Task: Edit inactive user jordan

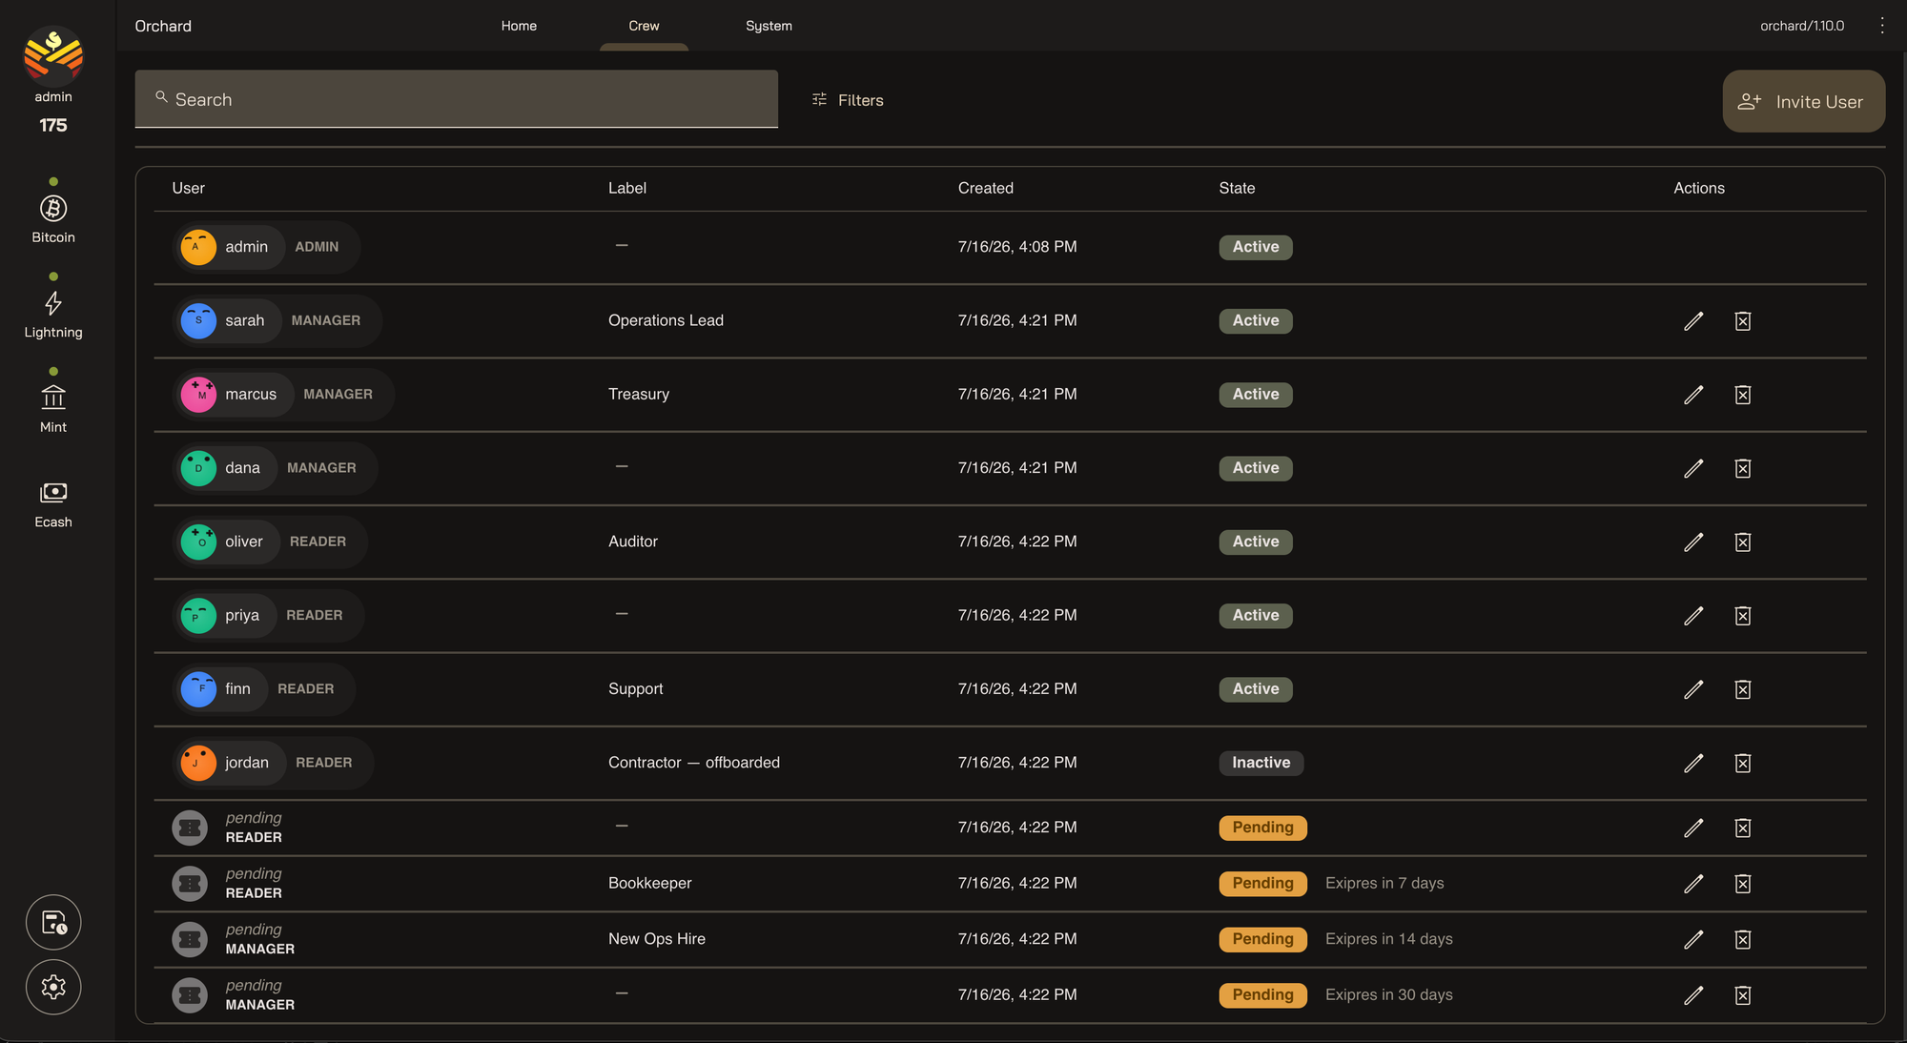Action: pos(1693,763)
